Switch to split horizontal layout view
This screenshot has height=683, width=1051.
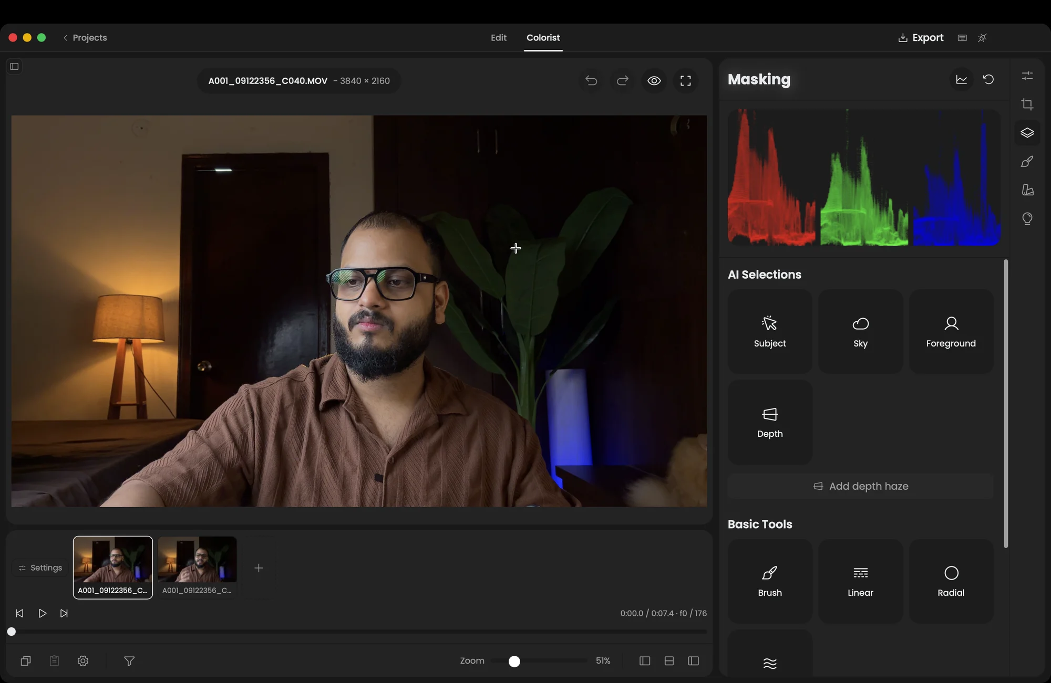point(669,661)
